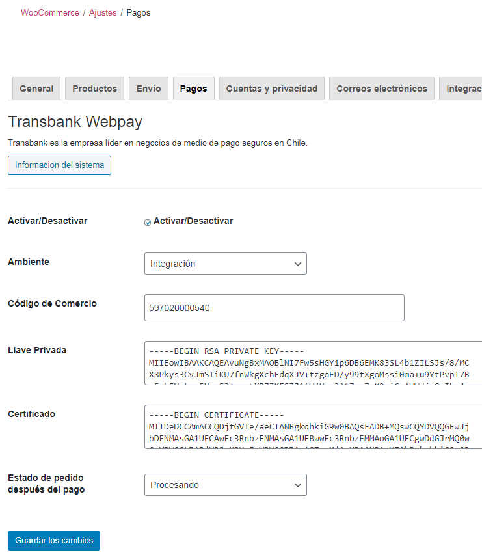Open the Estado de pedido dropdown
This screenshot has width=482, height=559.
(x=225, y=485)
